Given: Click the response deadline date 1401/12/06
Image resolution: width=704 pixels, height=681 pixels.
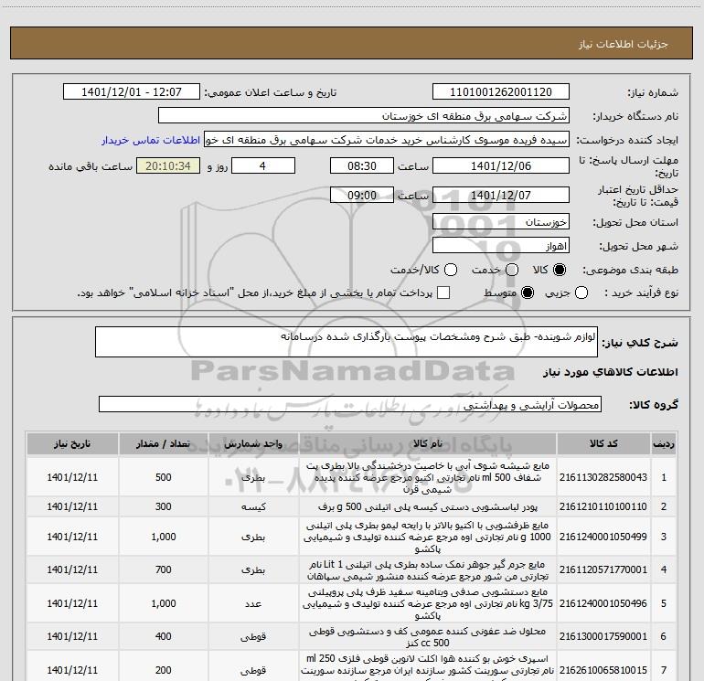Looking at the screenshot, I should tap(499, 166).
